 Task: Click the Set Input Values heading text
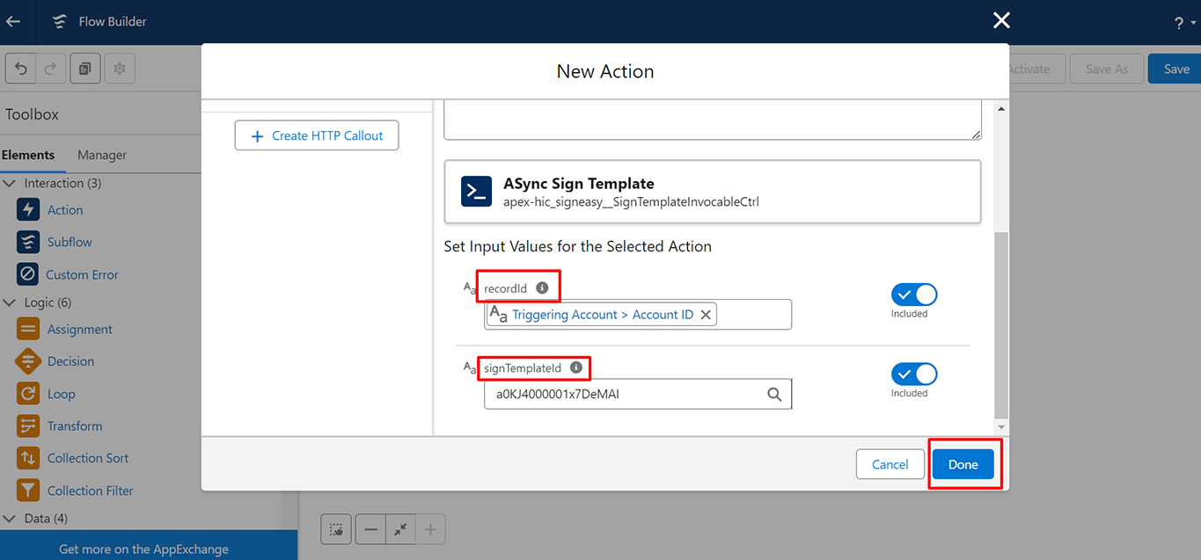click(x=578, y=246)
